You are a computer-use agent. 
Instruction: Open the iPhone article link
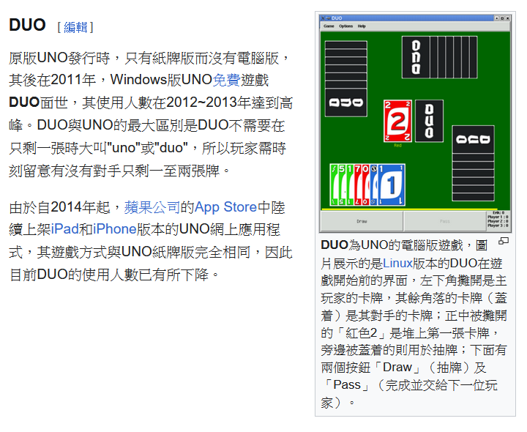click(x=115, y=229)
